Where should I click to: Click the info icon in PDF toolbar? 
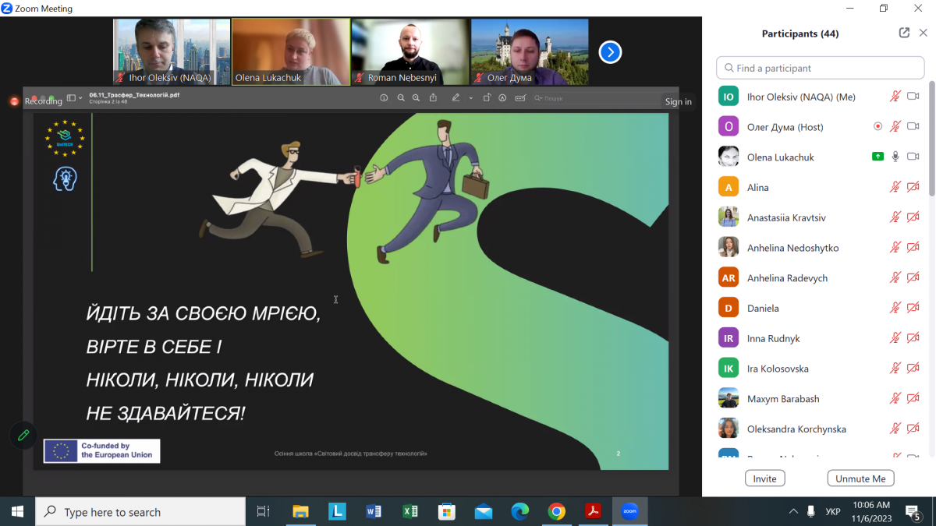click(384, 98)
